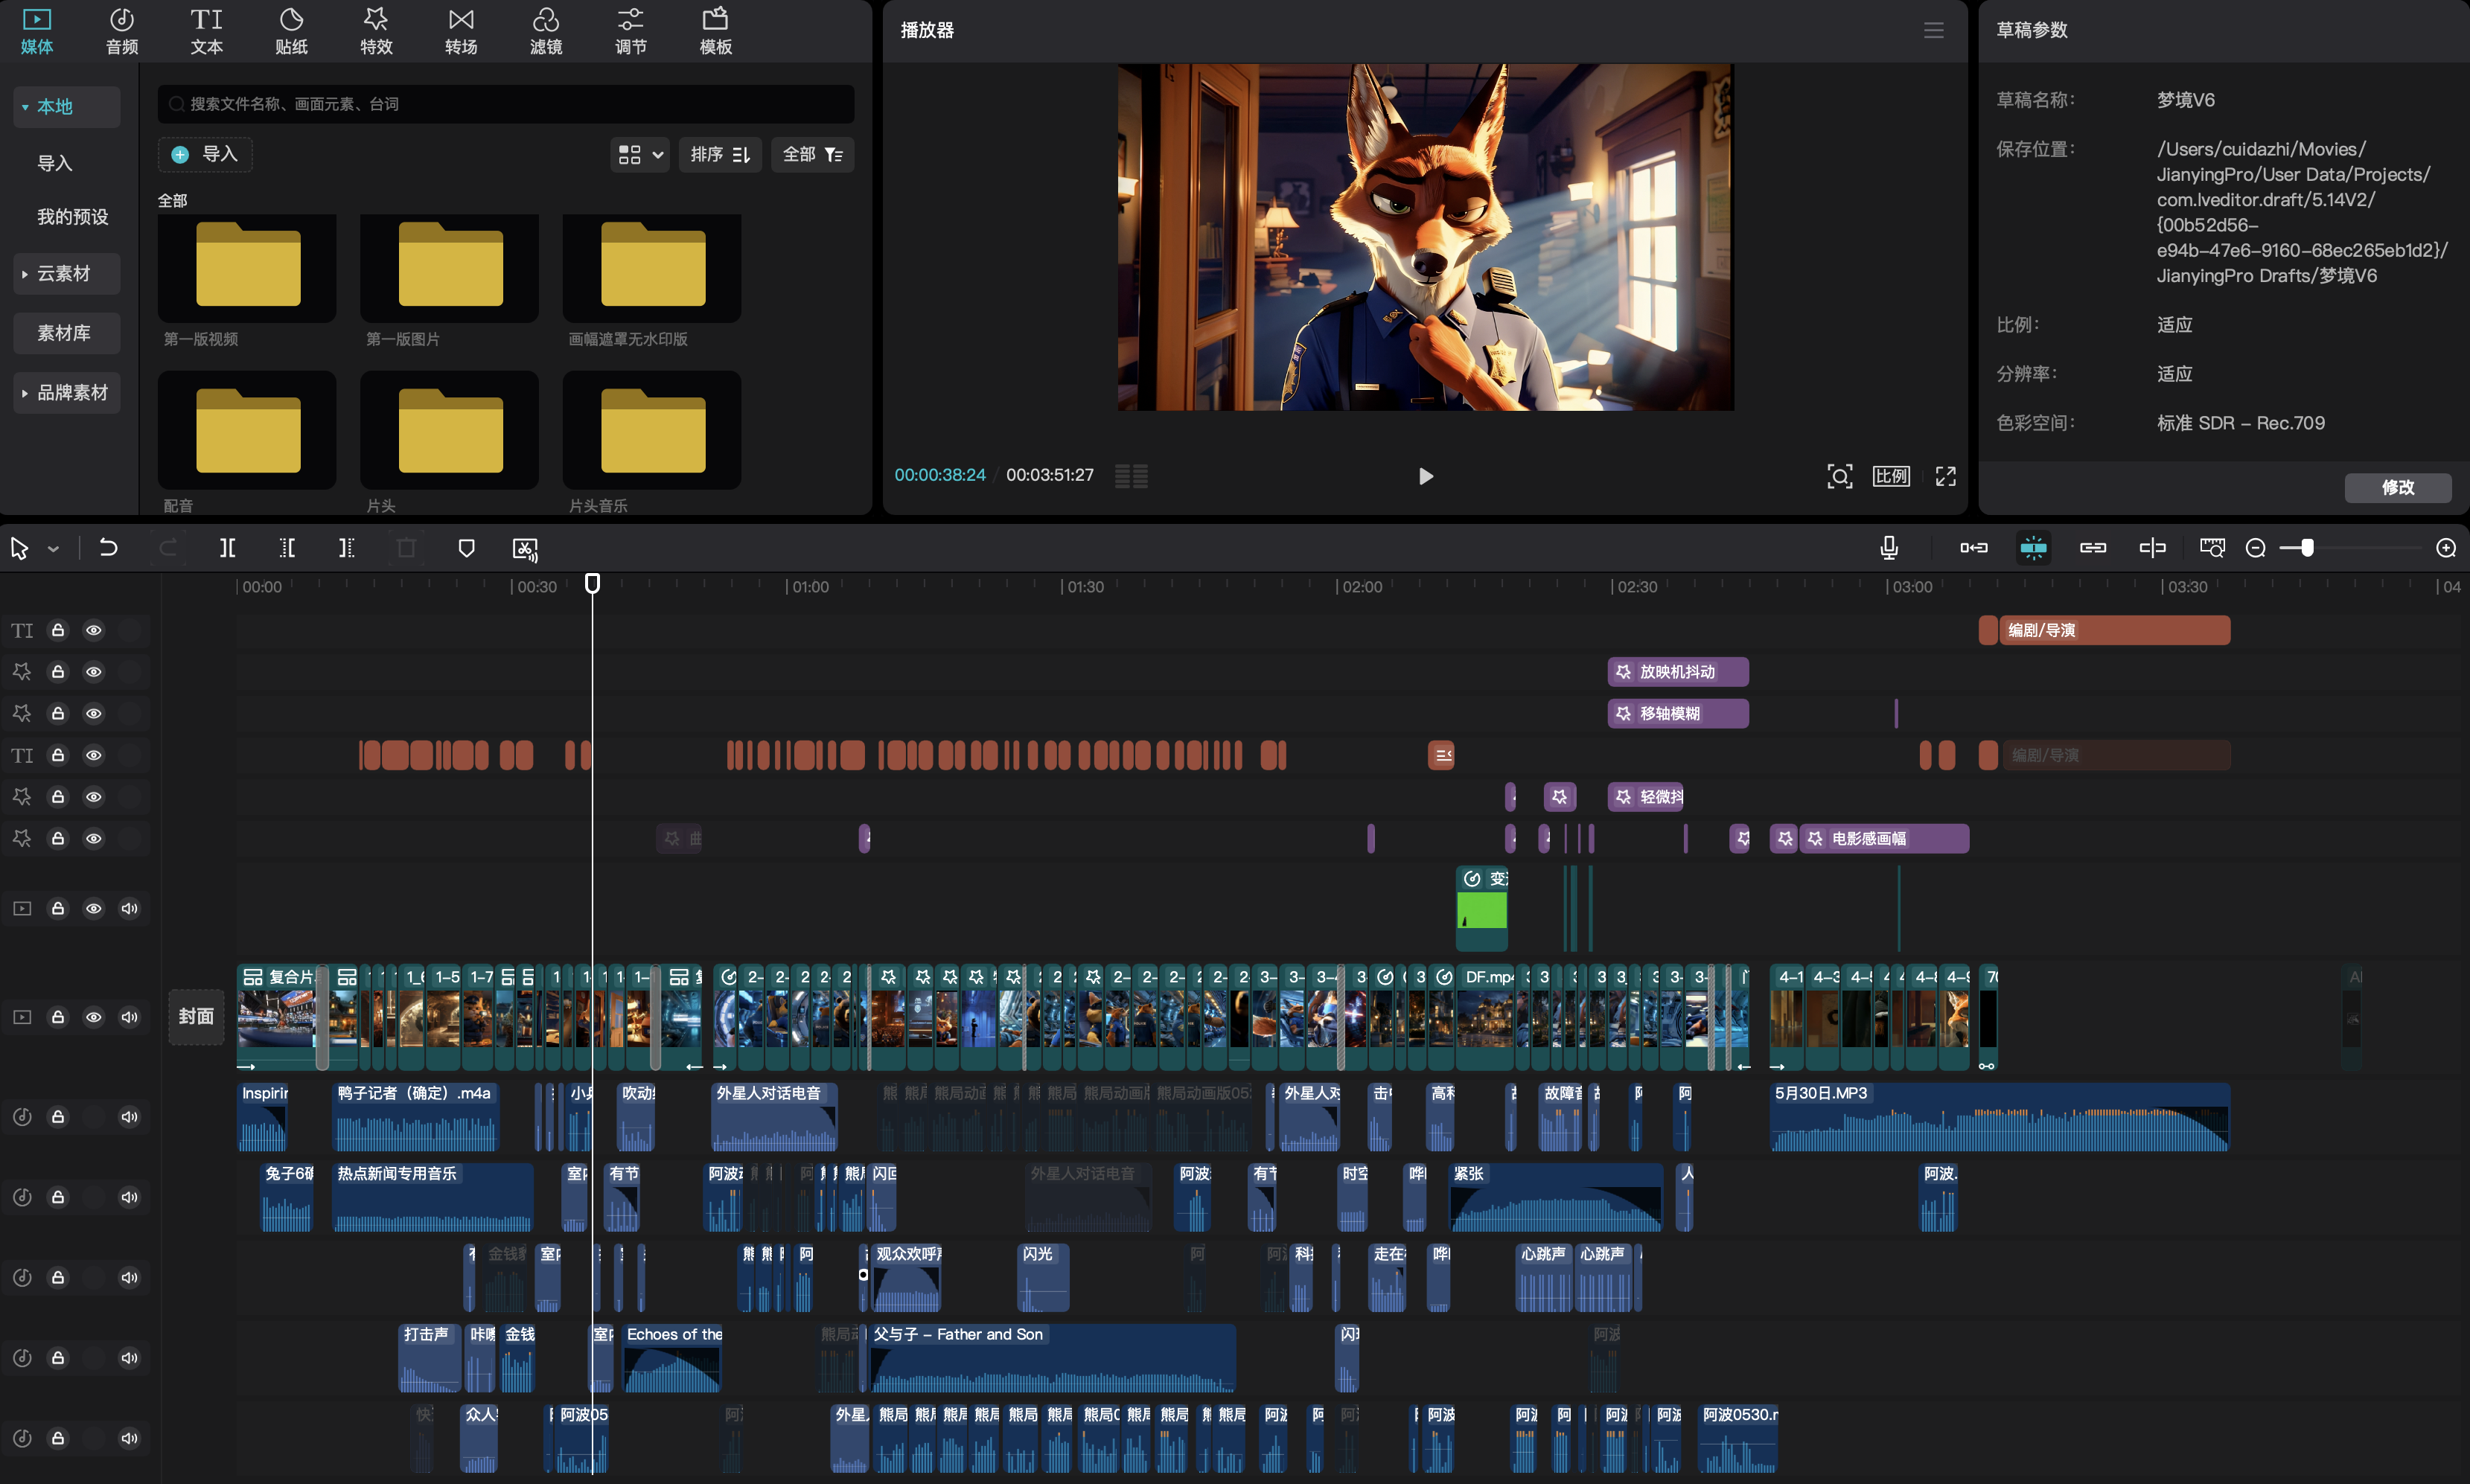The width and height of the screenshot is (2470, 1484).
Task: Hide the main video track
Action: point(93,1017)
